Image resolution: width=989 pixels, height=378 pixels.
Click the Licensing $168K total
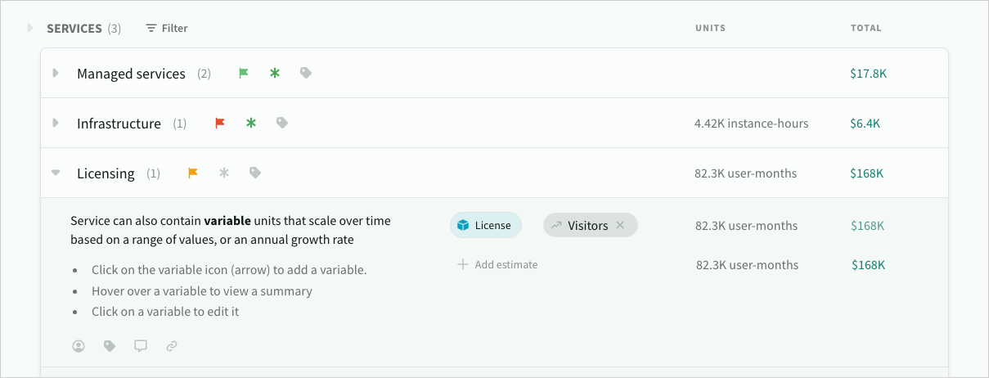pos(866,173)
